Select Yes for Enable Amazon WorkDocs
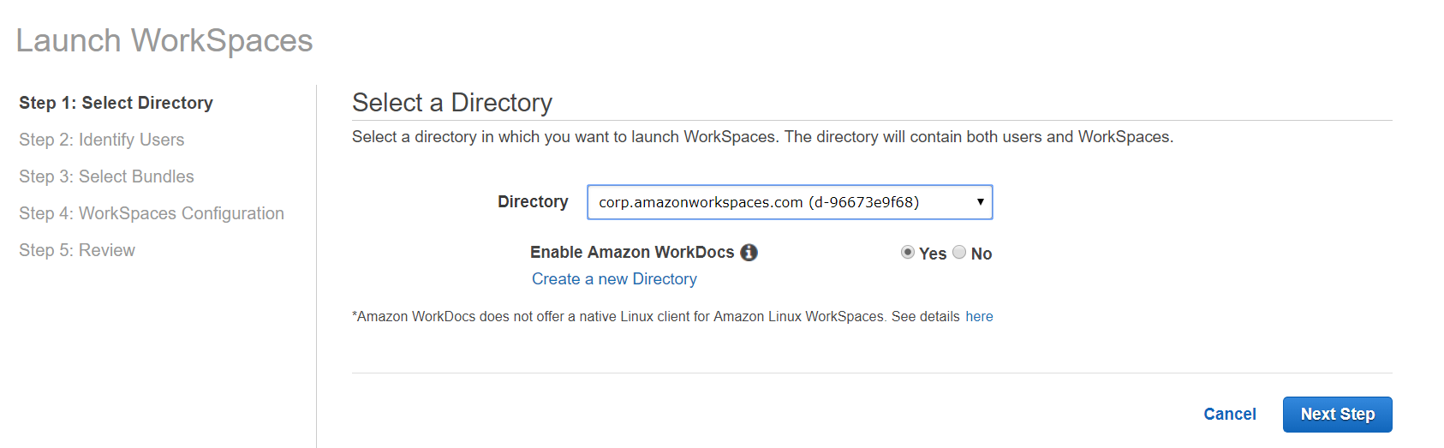Viewport: 1444px width, 448px height. 908,252
